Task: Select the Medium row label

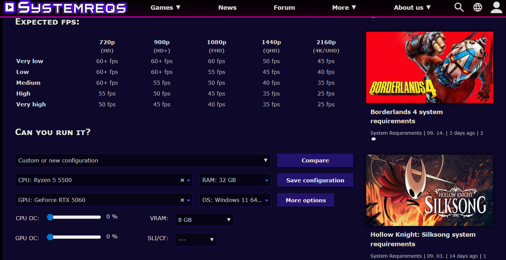Action: [28, 83]
